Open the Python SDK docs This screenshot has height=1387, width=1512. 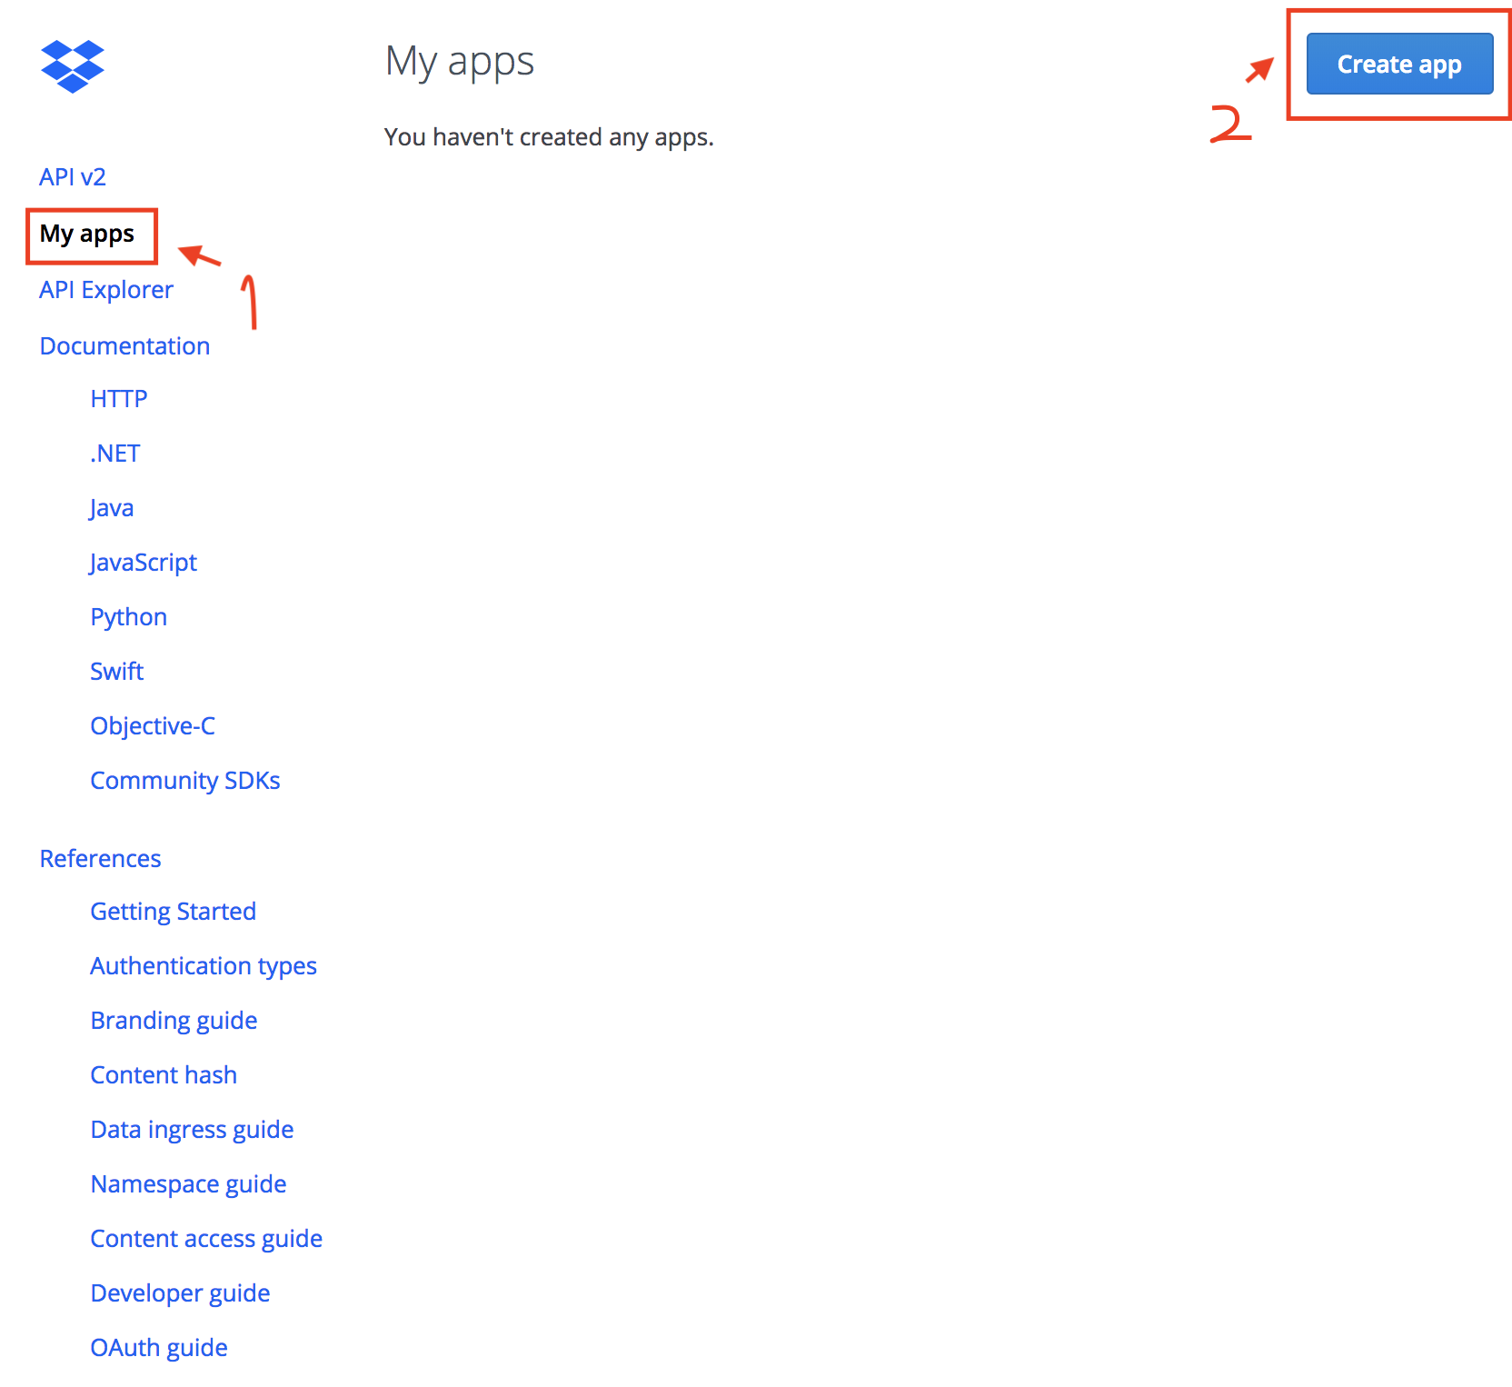(128, 616)
